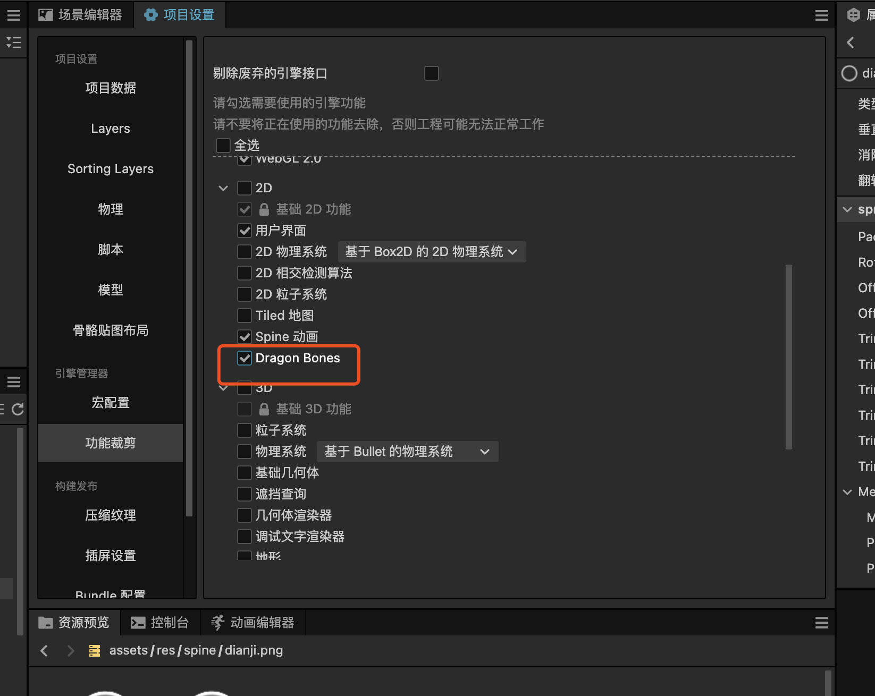Check the 全选 checkbox
The width and height of the screenshot is (875, 696).
click(x=223, y=146)
